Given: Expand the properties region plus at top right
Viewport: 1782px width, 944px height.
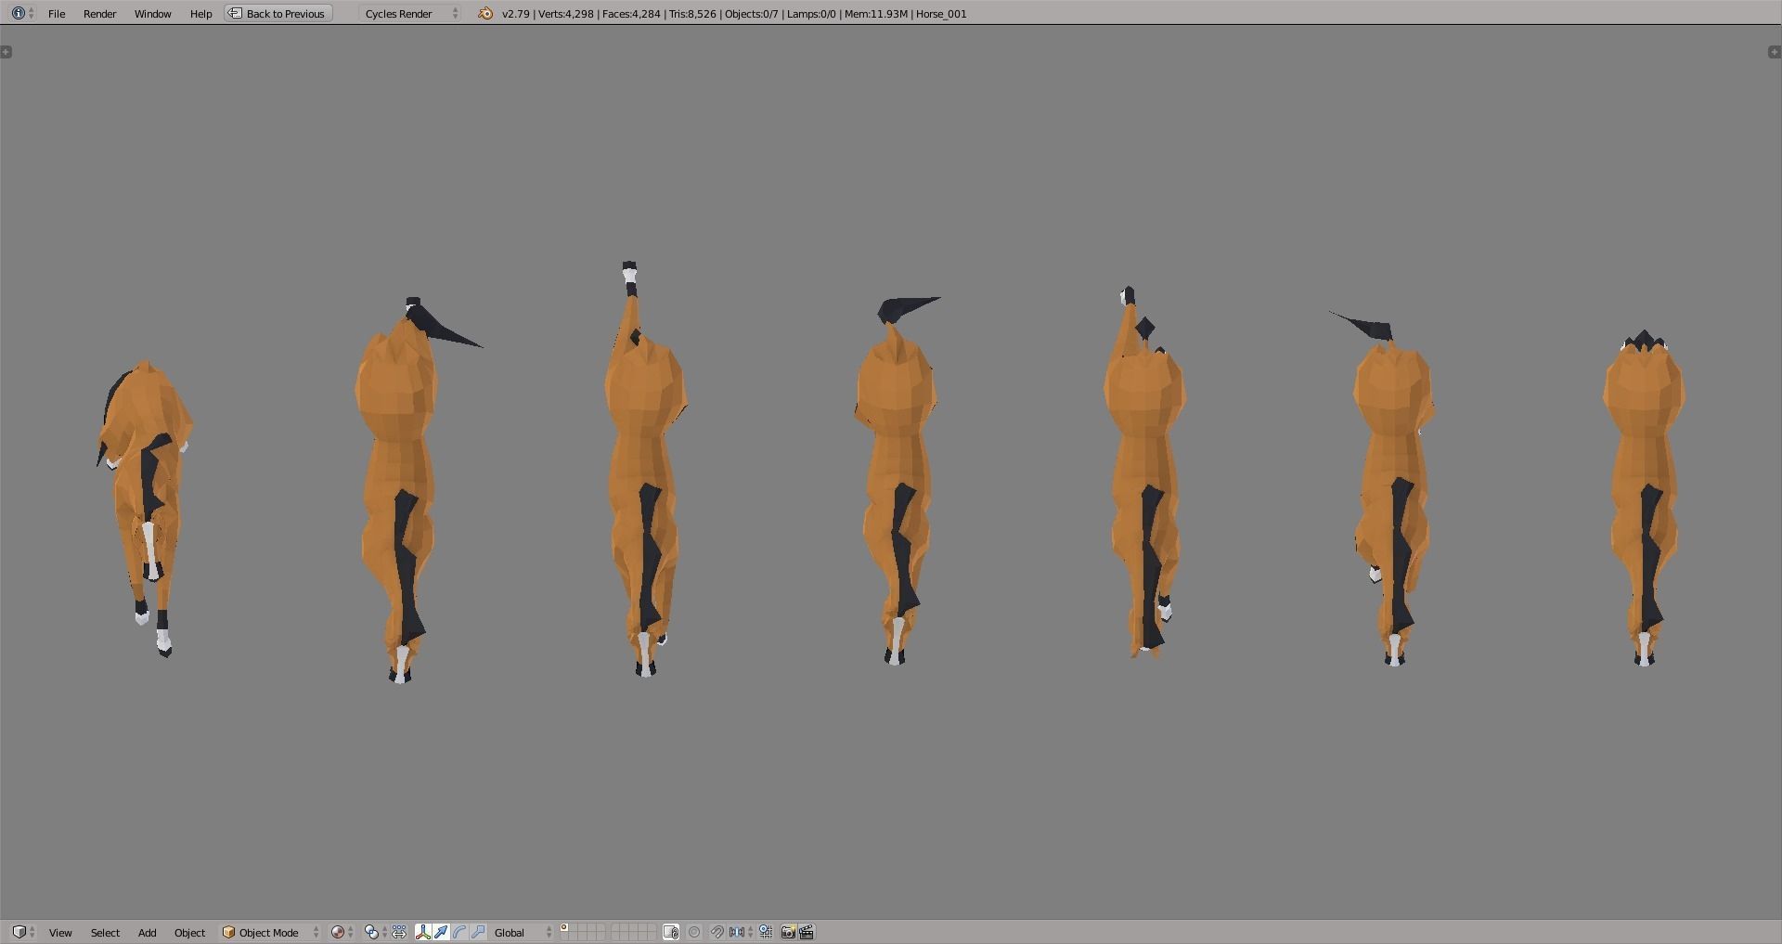Looking at the screenshot, I should [x=1775, y=52].
